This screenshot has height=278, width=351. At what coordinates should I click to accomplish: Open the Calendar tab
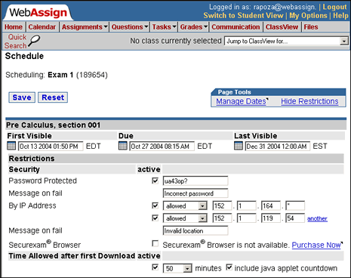[x=42, y=27]
